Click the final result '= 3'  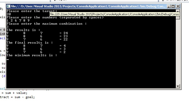tap(63, 49)
